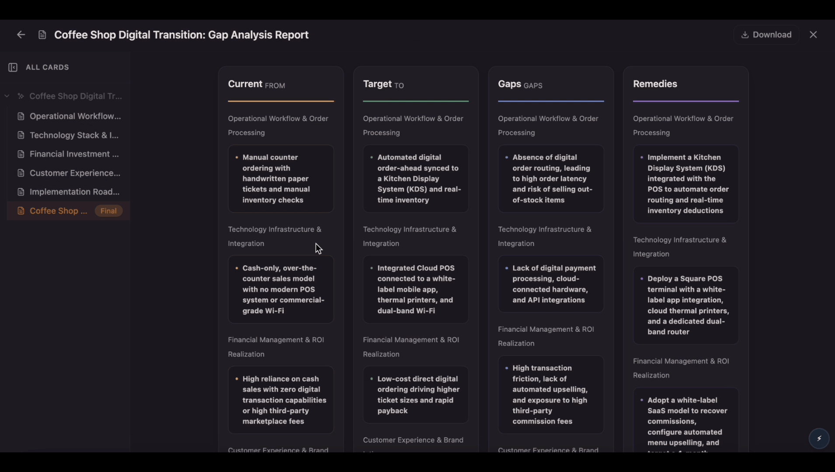
Task: Open the Financial Investment ... card
Action: click(x=69, y=154)
